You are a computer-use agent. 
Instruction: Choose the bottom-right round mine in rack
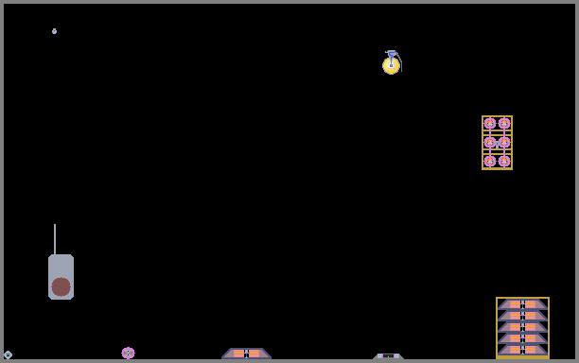click(504, 162)
